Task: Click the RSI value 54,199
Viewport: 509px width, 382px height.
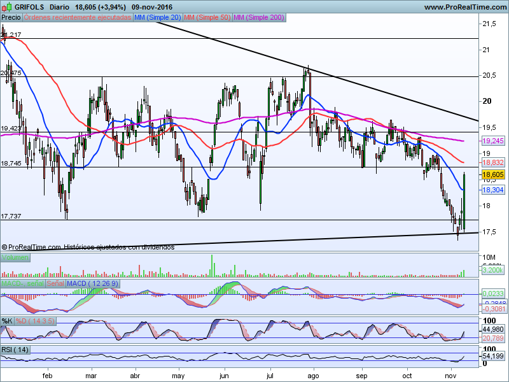Action: tap(493, 356)
